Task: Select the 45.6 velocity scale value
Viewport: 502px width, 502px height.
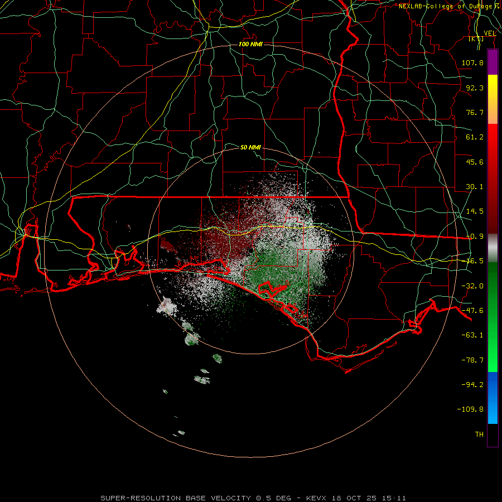Action: (475, 162)
